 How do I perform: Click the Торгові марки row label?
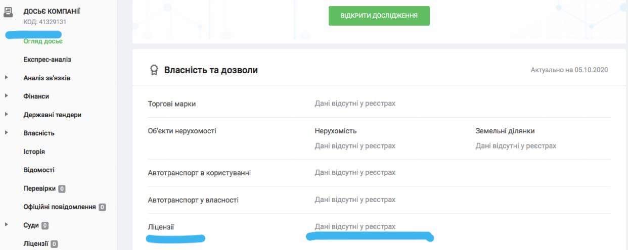tap(171, 104)
